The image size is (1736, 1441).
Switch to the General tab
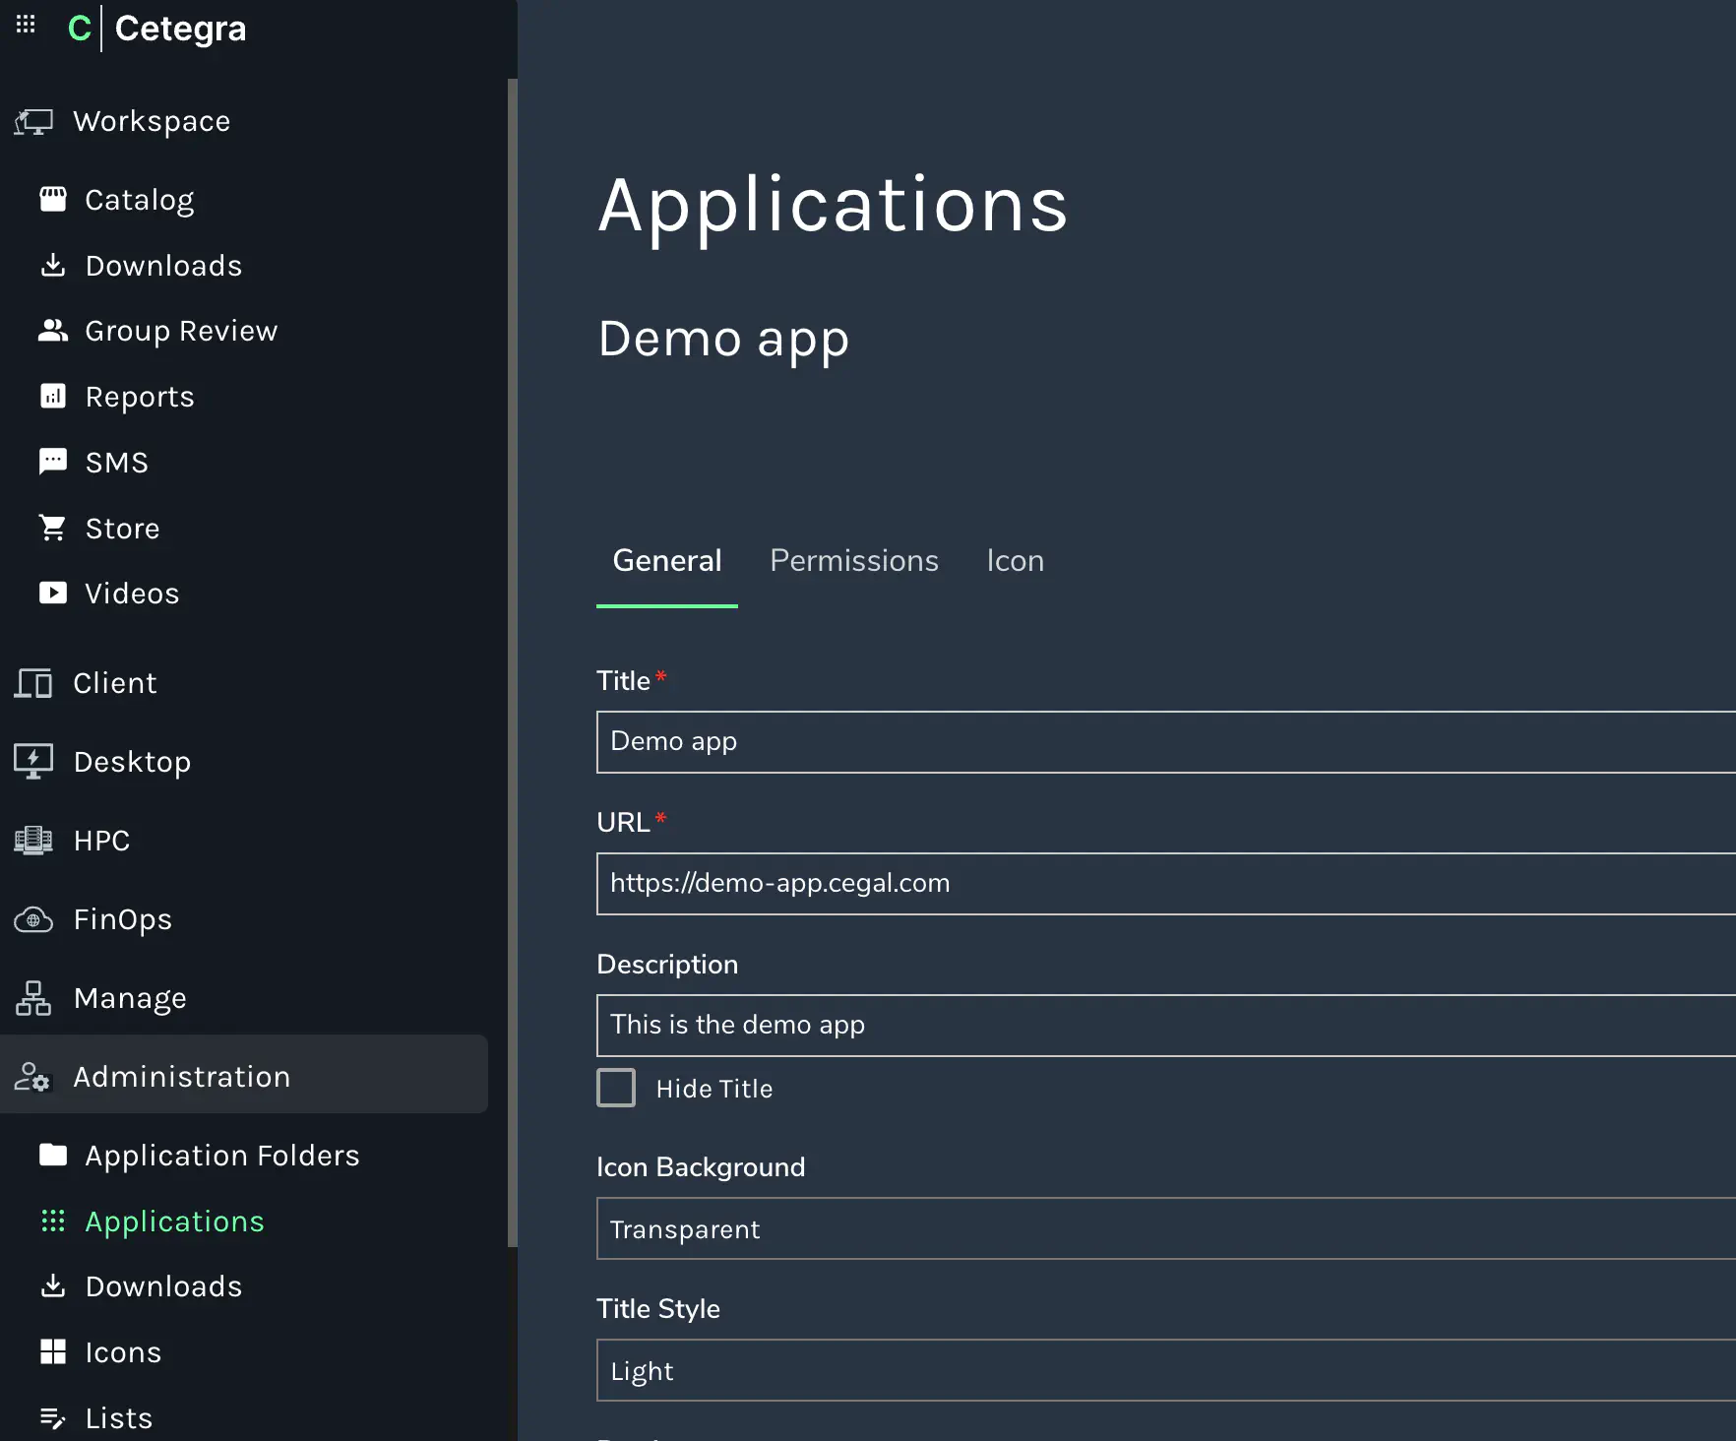pyautogui.click(x=667, y=560)
